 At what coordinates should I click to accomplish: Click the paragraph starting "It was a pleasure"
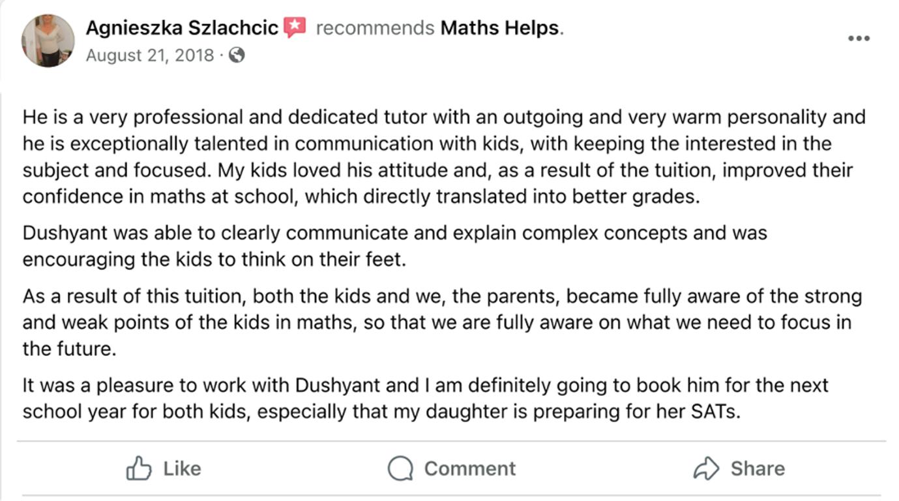(x=425, y=398)
